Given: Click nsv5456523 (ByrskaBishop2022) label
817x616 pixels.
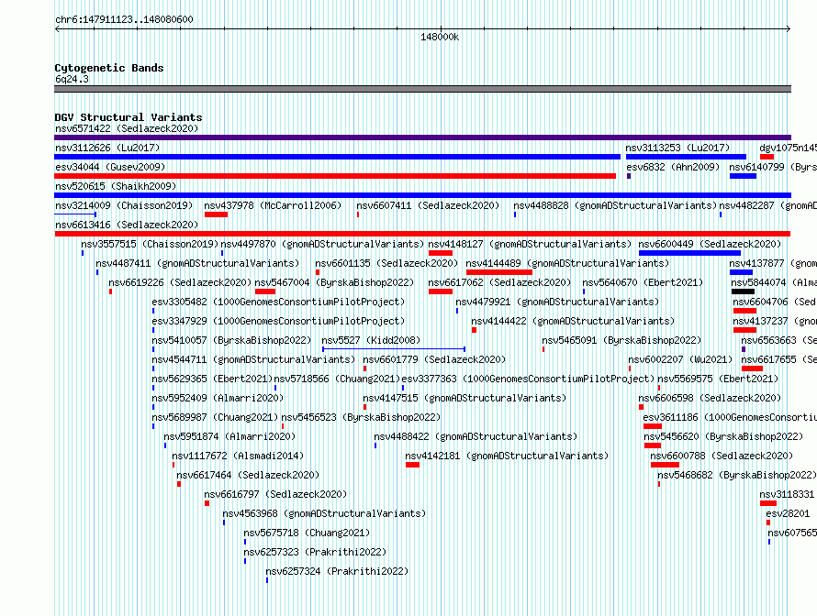Looking at the screenshot, I should pos(361,417).
